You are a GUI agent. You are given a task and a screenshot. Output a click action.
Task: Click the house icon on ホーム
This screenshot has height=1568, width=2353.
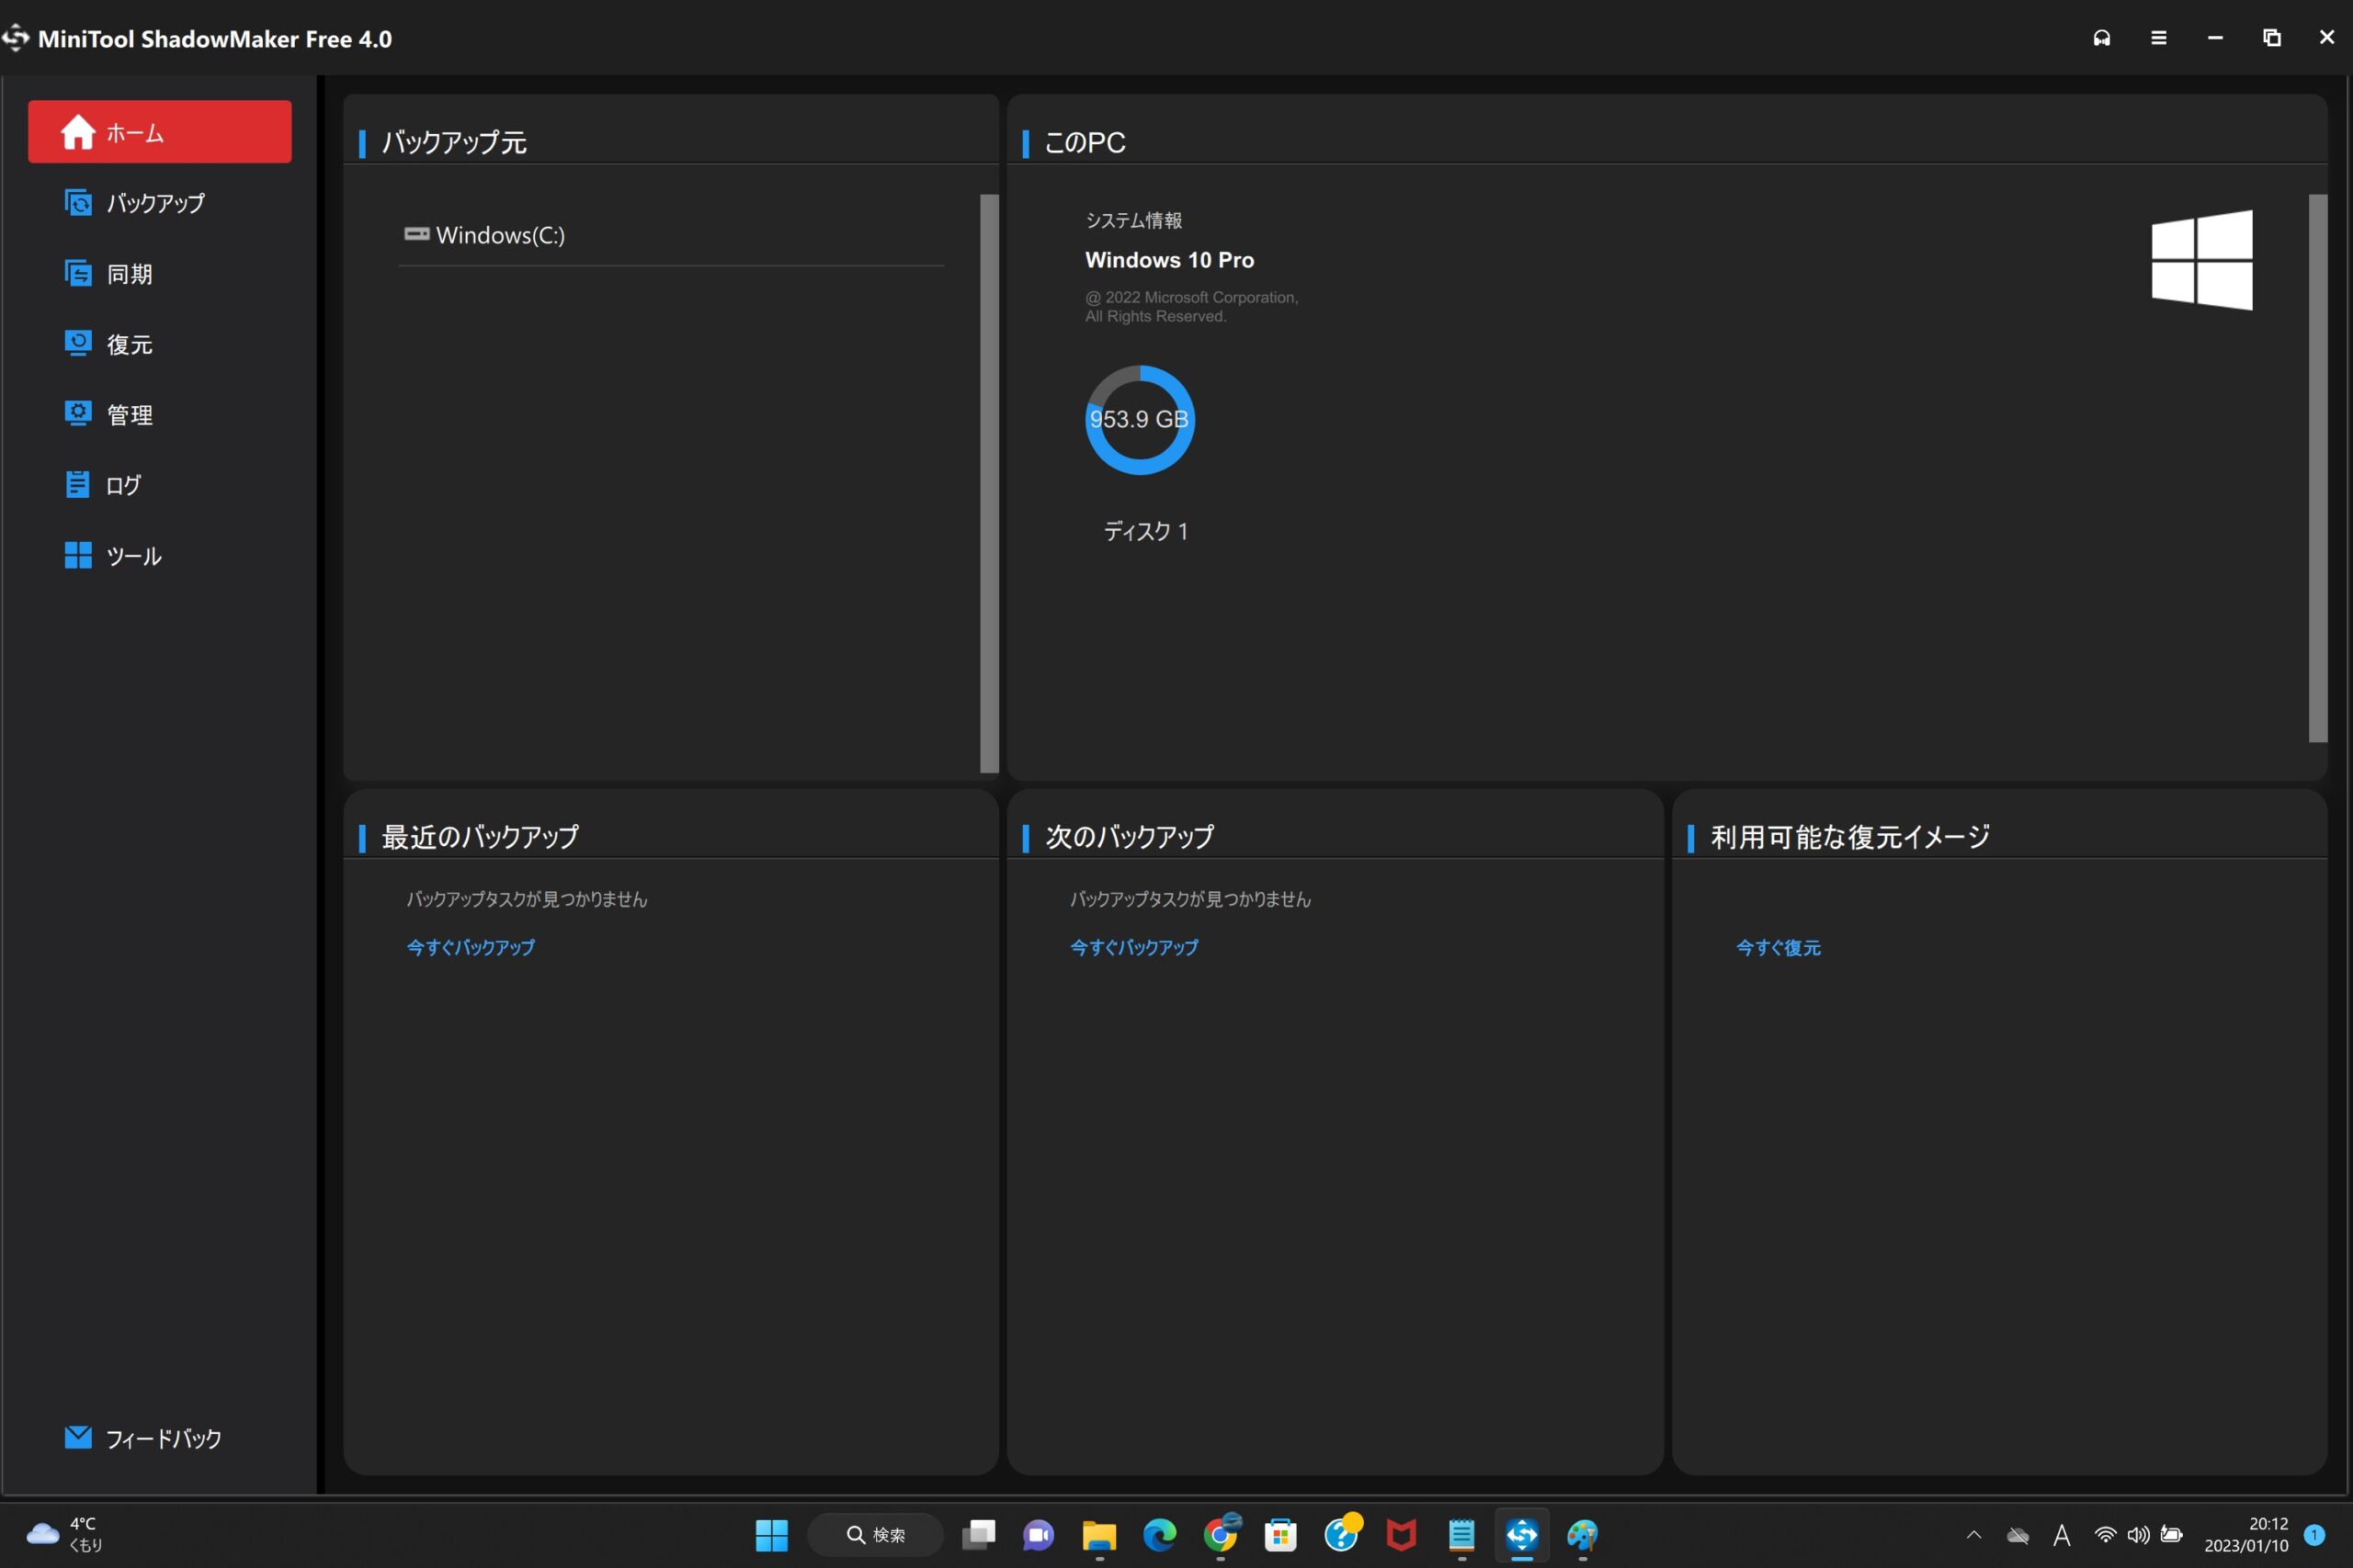point(78,131)
